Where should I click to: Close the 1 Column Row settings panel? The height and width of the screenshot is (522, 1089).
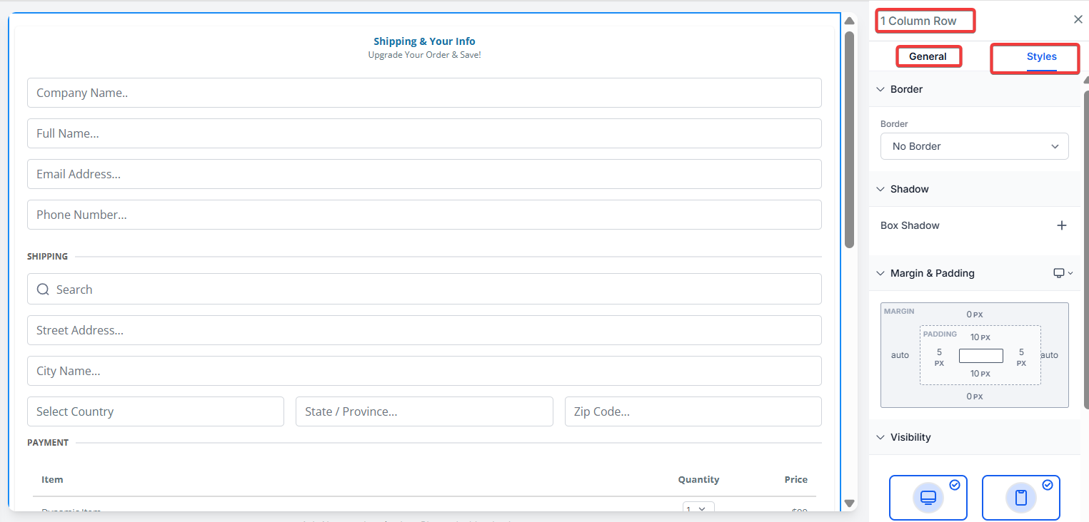(1078, 20)
